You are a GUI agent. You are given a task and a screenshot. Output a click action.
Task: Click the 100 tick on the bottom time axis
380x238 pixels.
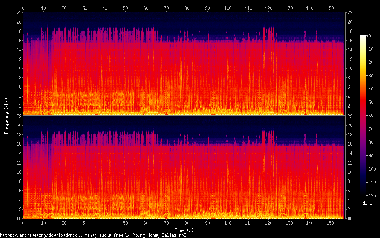(228, 223)
